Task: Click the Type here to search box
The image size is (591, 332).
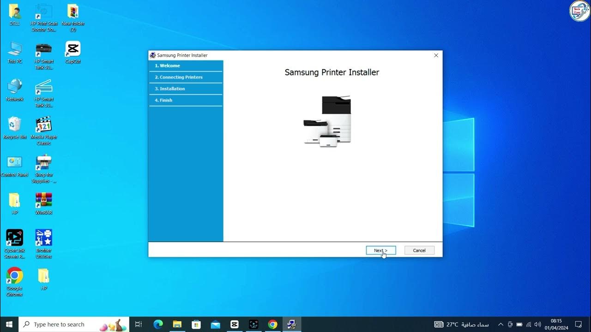Action: coord(74,325)
